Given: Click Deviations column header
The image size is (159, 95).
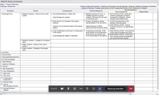Looking at the screenshot, I should (x=10, y=11).
